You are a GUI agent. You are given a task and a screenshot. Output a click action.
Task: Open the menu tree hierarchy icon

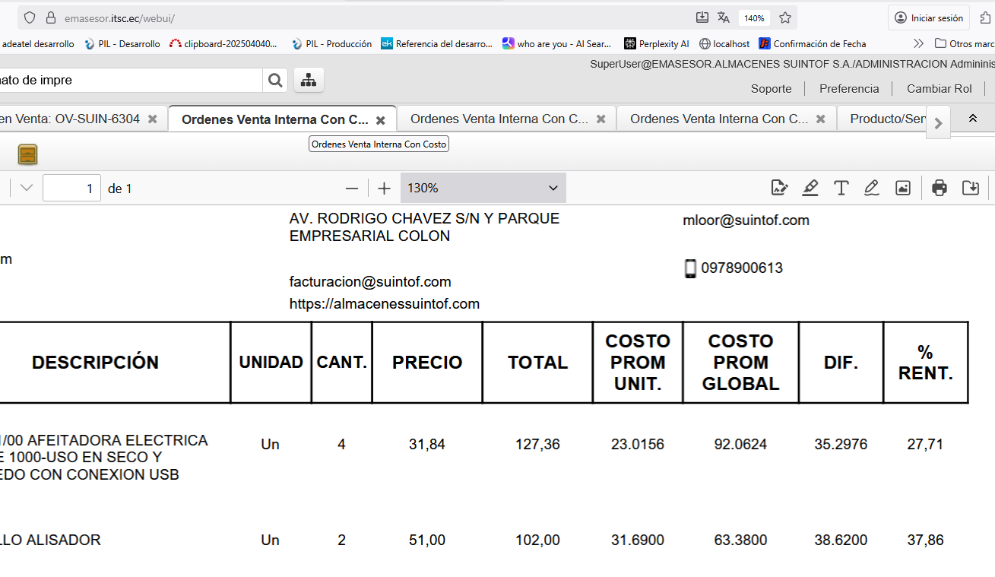click(309, 80)
